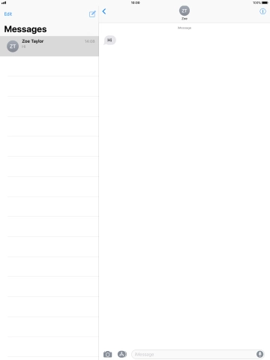Open conversation details info icon

262,11
